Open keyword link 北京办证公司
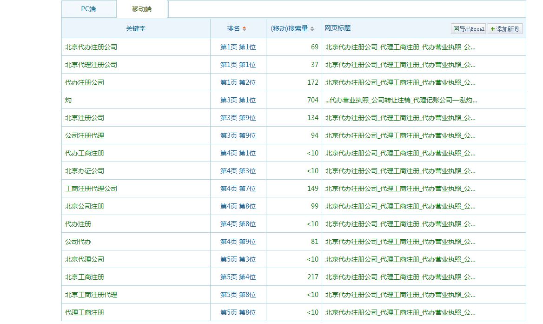543x324 pixels. 85,171
